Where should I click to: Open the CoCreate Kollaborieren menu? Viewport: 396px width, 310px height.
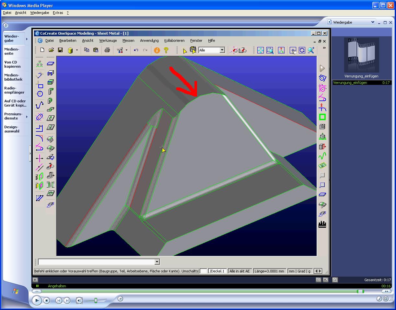click(x=174, y=40)
